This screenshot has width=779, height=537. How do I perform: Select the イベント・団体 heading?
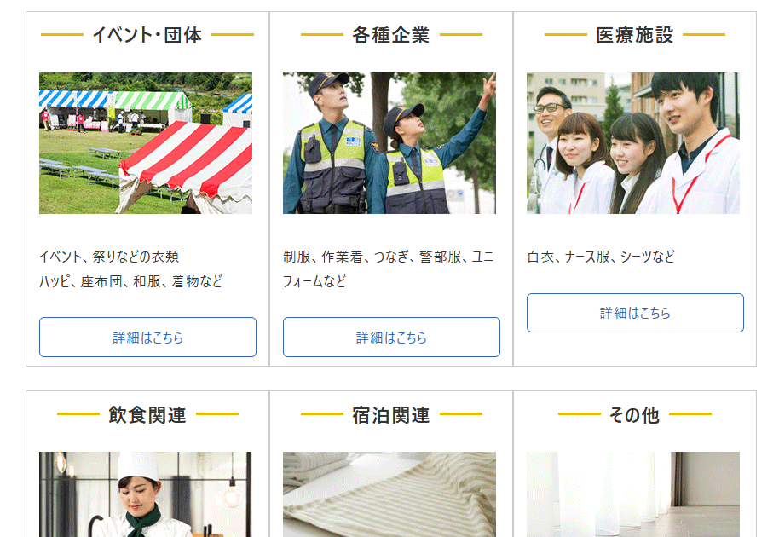147,35
